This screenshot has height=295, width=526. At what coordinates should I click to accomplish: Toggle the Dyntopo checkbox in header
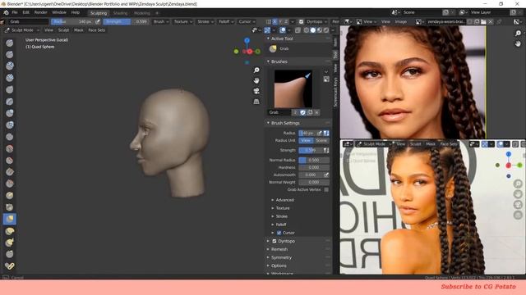pos(301,21)
